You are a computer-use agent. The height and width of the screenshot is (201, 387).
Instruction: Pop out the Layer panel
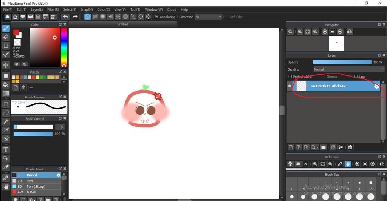[x=379, y=55]
